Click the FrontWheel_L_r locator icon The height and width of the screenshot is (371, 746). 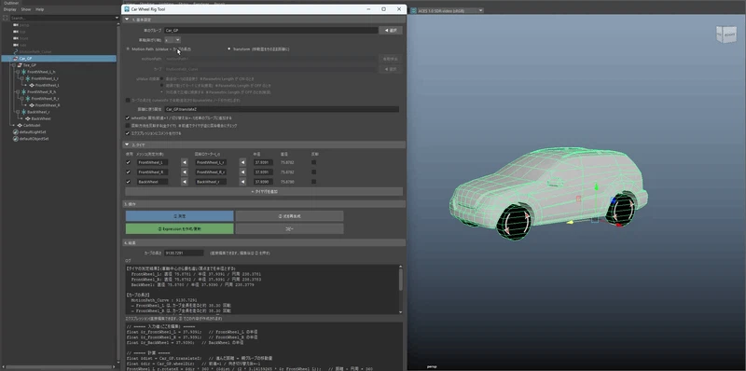[27, 78]
